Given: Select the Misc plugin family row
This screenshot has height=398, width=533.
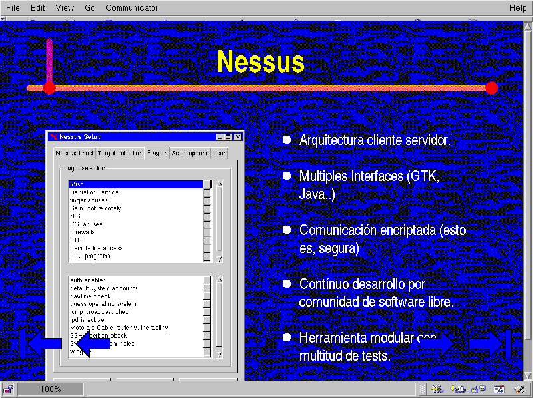Looking at the screenshot, I should tap(136, 184).
